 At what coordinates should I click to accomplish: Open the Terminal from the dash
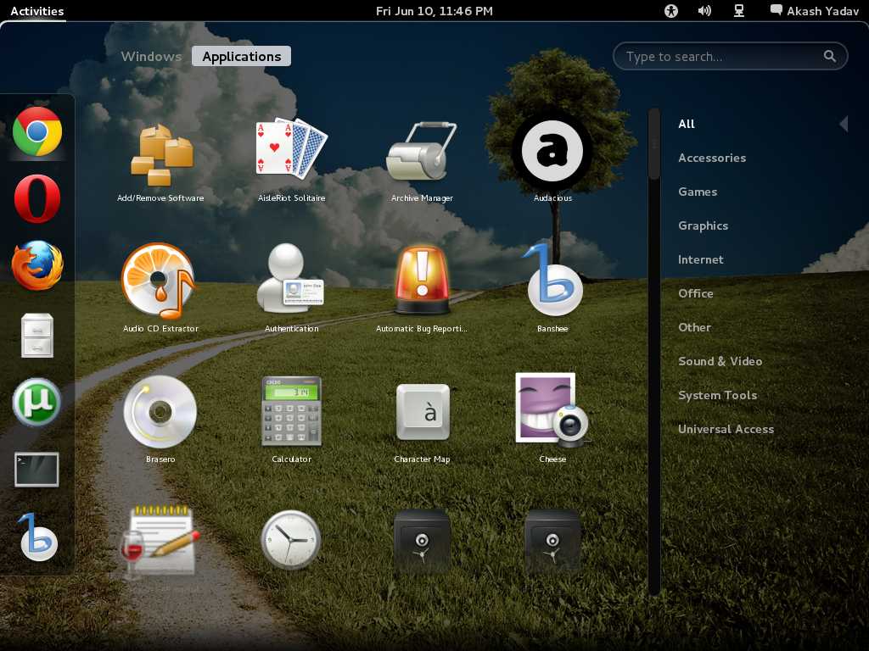[37, 470]
